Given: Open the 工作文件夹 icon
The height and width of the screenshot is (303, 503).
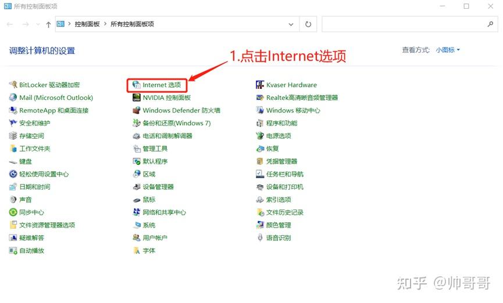Looking at the screenshot, I should tap(13, 149).
